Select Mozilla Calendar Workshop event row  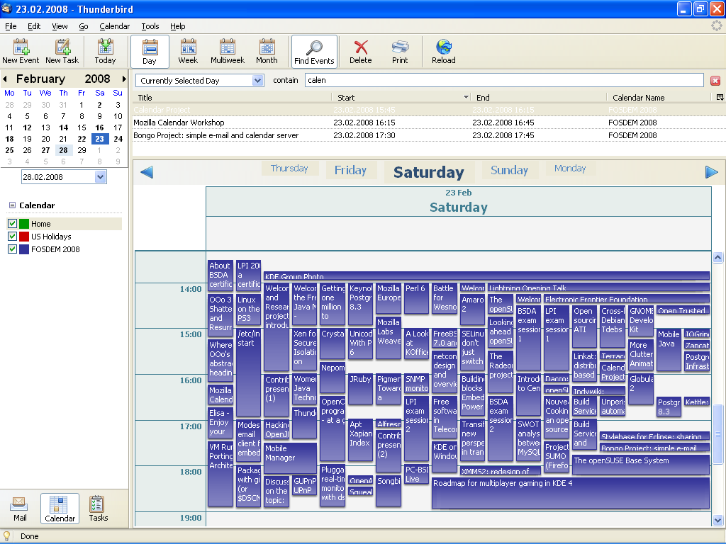coord(429,123)
